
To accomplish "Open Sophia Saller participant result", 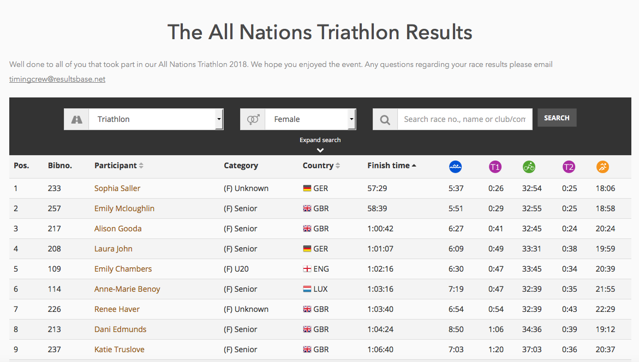I will [x=117, y=188].
